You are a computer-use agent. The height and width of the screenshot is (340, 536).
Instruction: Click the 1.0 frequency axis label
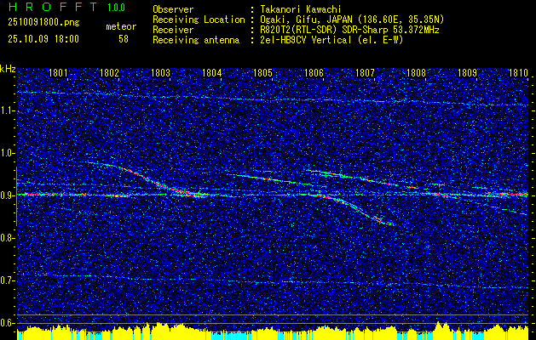(x=7, y=153)
